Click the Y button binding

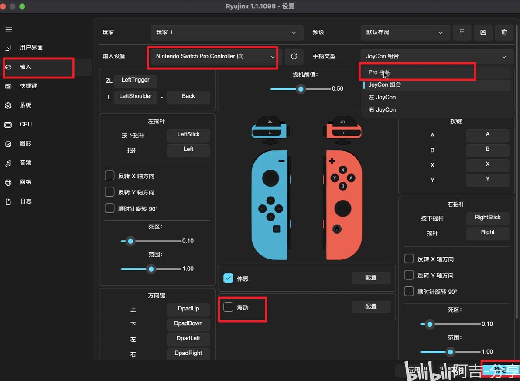(488, 180)
